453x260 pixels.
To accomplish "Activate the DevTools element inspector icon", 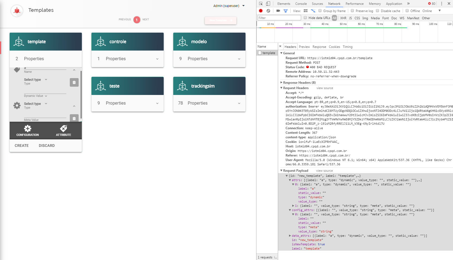I will click(261, 3).
